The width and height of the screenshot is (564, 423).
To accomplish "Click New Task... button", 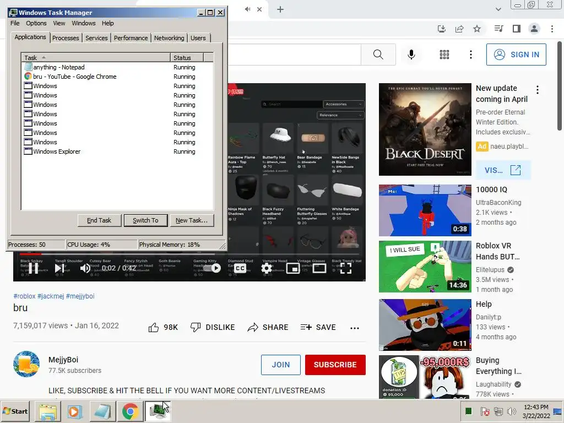I will pyautogui.click(x=192, y=220).
